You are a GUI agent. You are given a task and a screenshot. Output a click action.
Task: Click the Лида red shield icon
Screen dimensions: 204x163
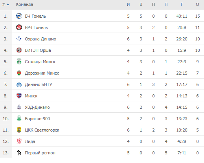[19, 141]
